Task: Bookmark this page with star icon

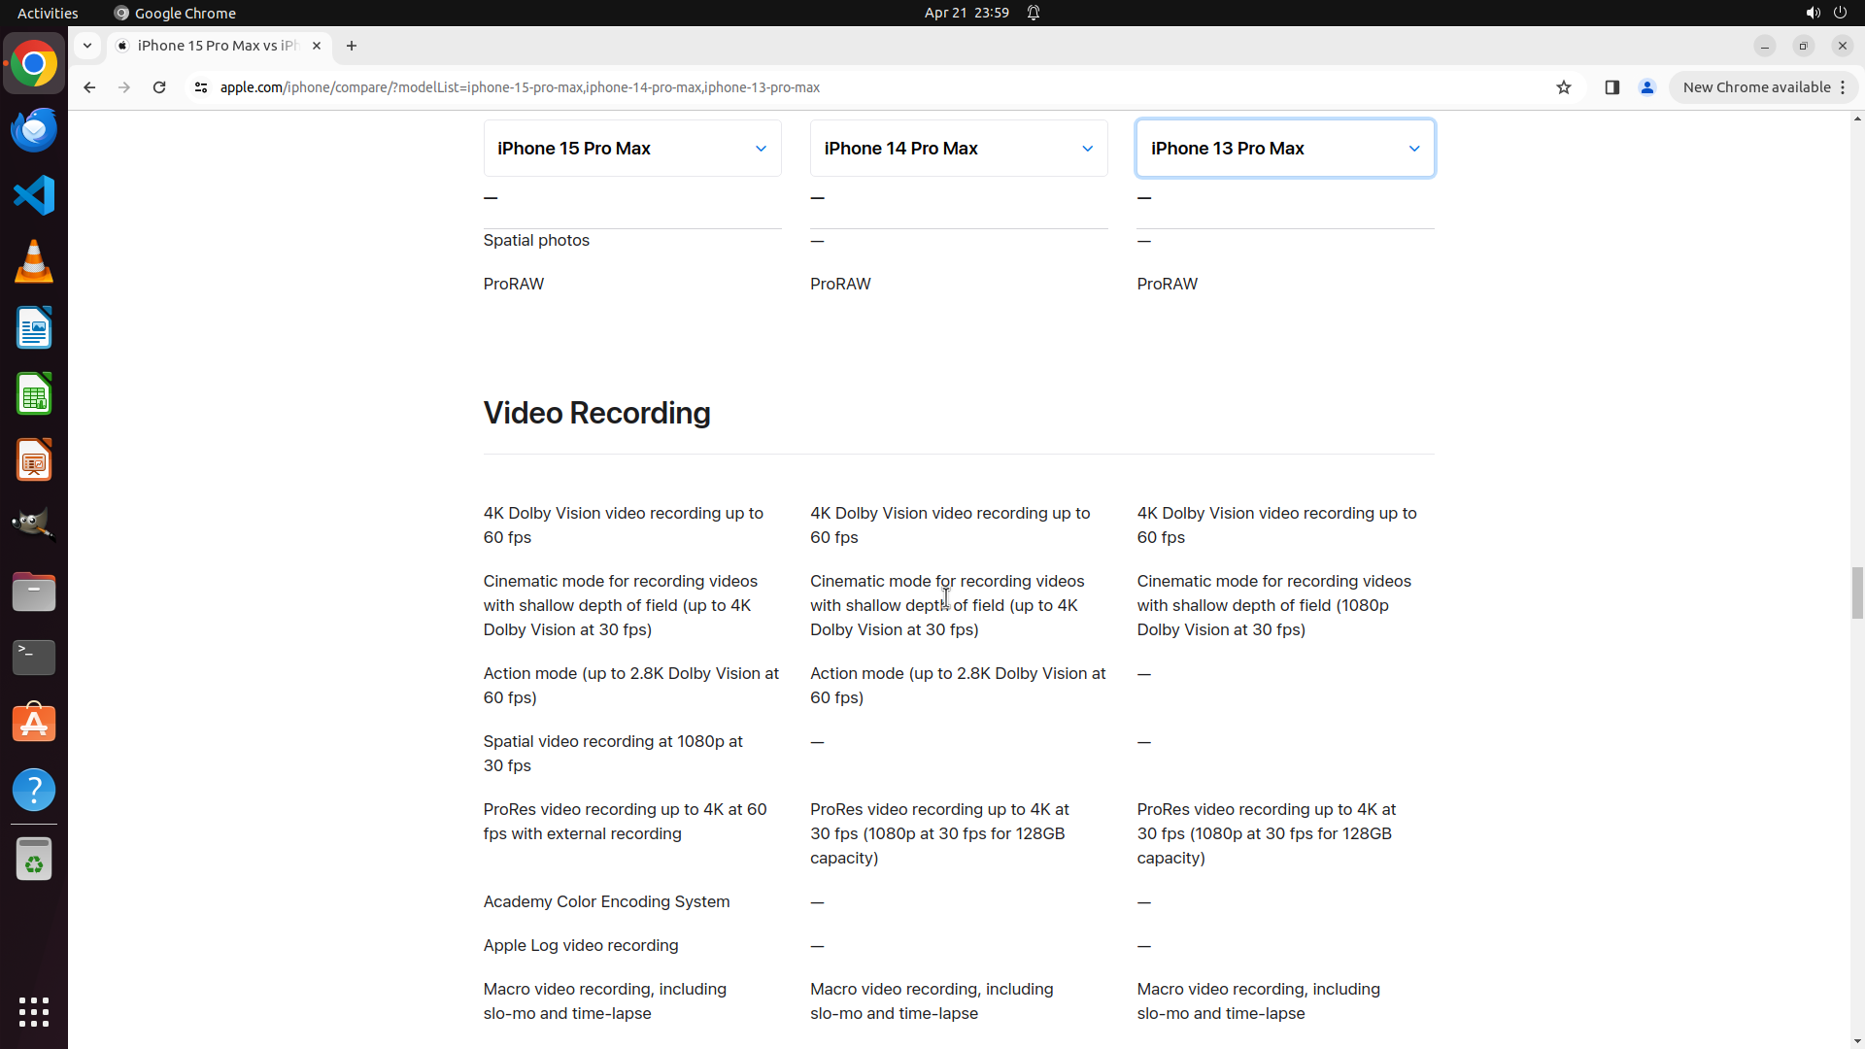Action: [x=1564, y=87]
